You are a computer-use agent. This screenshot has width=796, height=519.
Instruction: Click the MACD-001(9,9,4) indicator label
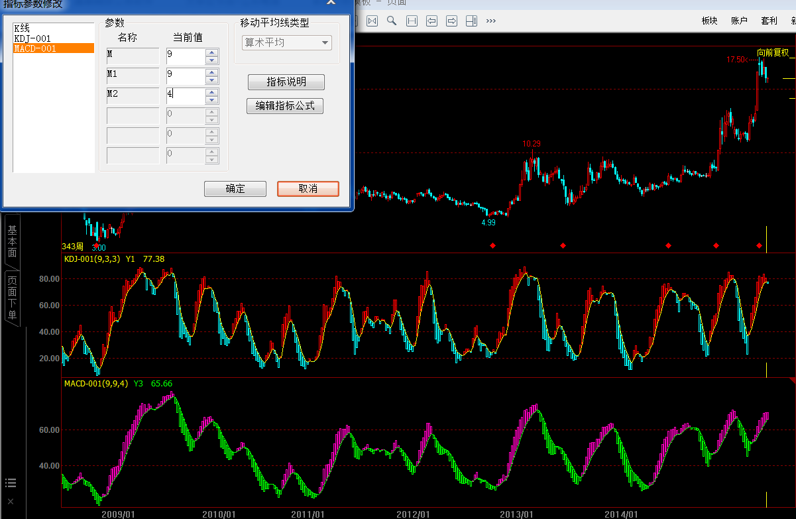click(x=96, y=383)
